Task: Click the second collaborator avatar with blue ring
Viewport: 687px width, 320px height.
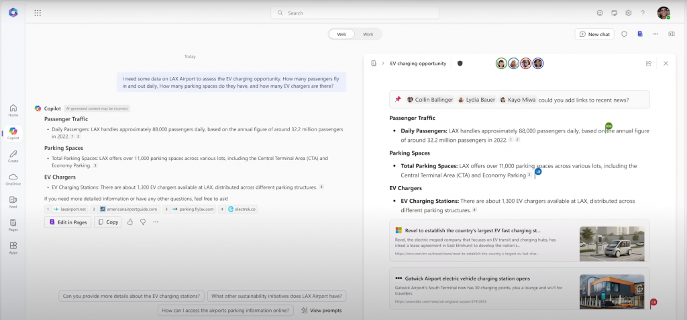Action: (x=513, y=64)
